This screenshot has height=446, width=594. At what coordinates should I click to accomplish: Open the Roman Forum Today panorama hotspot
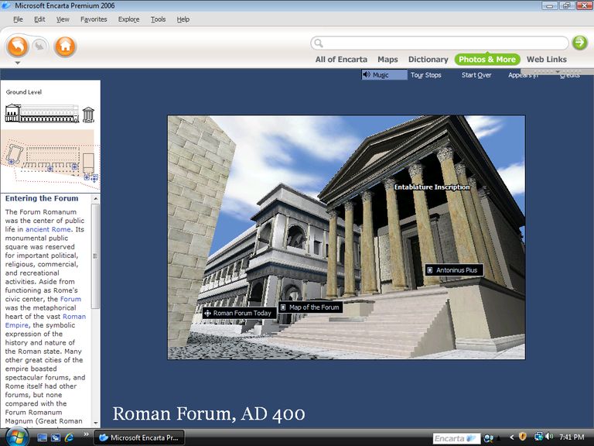pyautogui.click(x=238, y=314)
